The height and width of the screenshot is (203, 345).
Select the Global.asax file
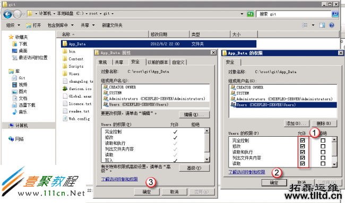click(77, 96)
